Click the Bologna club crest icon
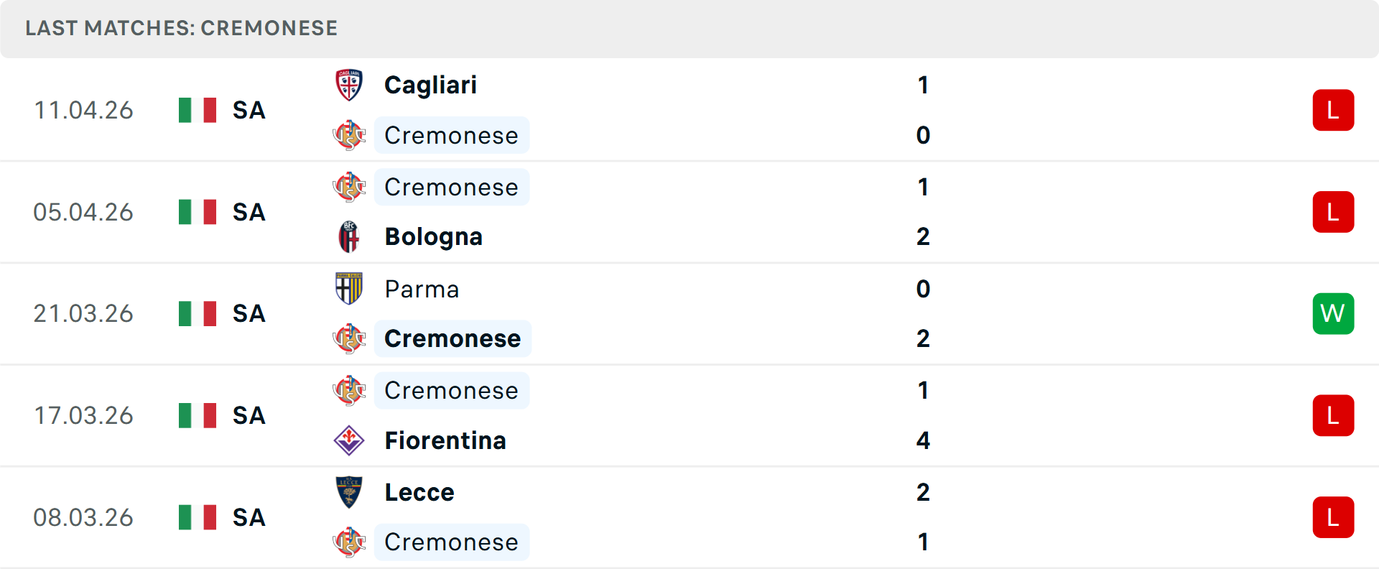Screen dimensions: 1379x569 point(349,237)
